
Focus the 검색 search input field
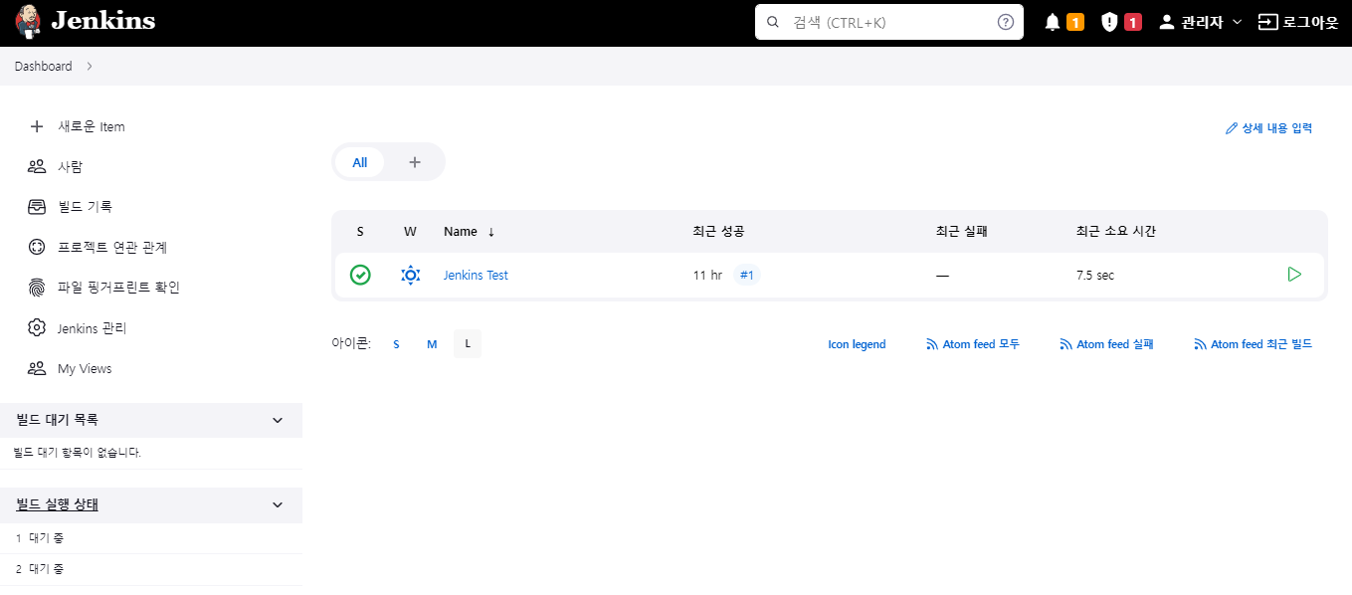pos(889,22)
